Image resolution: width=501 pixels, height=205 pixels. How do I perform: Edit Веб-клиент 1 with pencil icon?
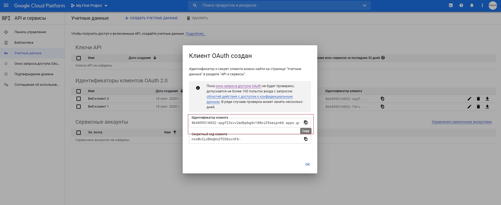[x=469, y=107]
